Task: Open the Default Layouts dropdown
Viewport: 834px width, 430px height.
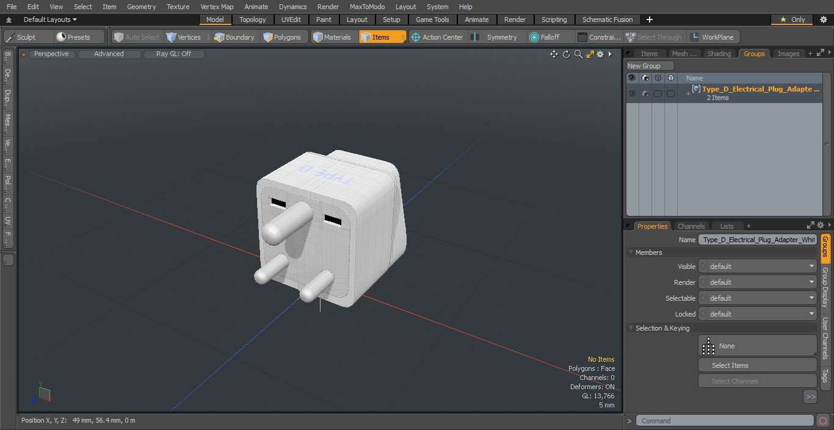Action: coord(50,20)
